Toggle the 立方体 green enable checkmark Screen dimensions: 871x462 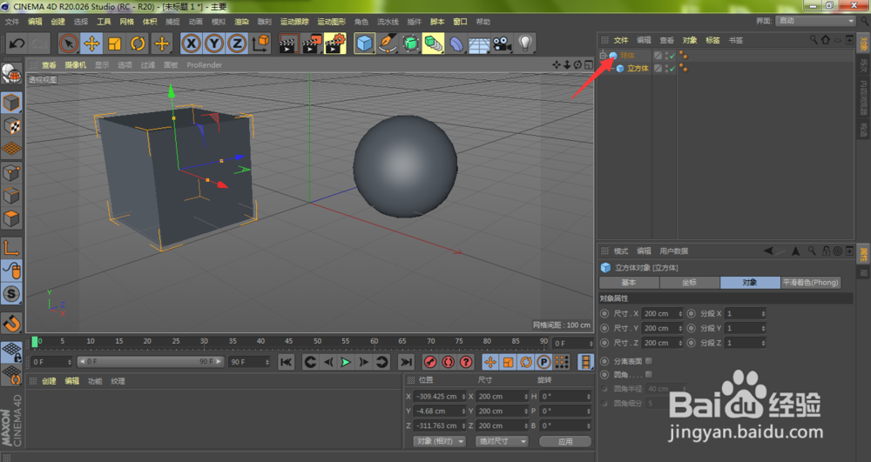[x=672, y=68]
